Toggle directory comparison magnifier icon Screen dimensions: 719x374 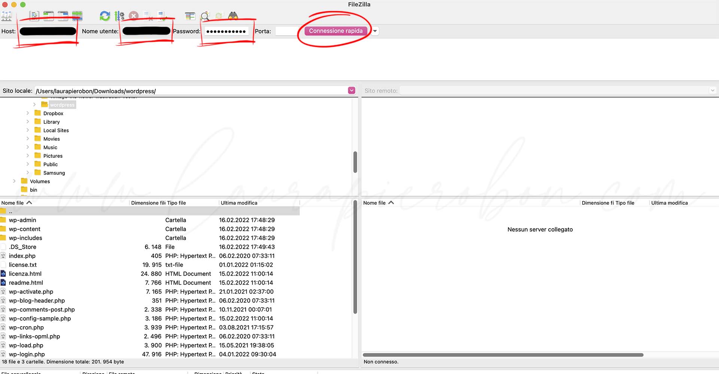[205, 16]
